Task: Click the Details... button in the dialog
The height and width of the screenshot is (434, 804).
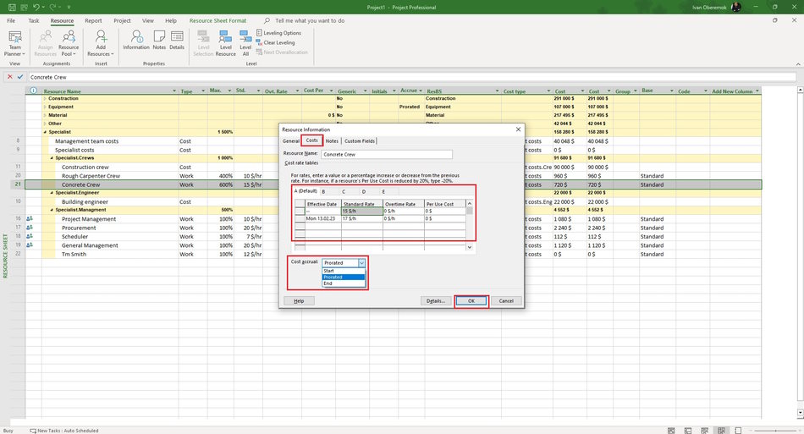Action: click(x=436, y=301)
